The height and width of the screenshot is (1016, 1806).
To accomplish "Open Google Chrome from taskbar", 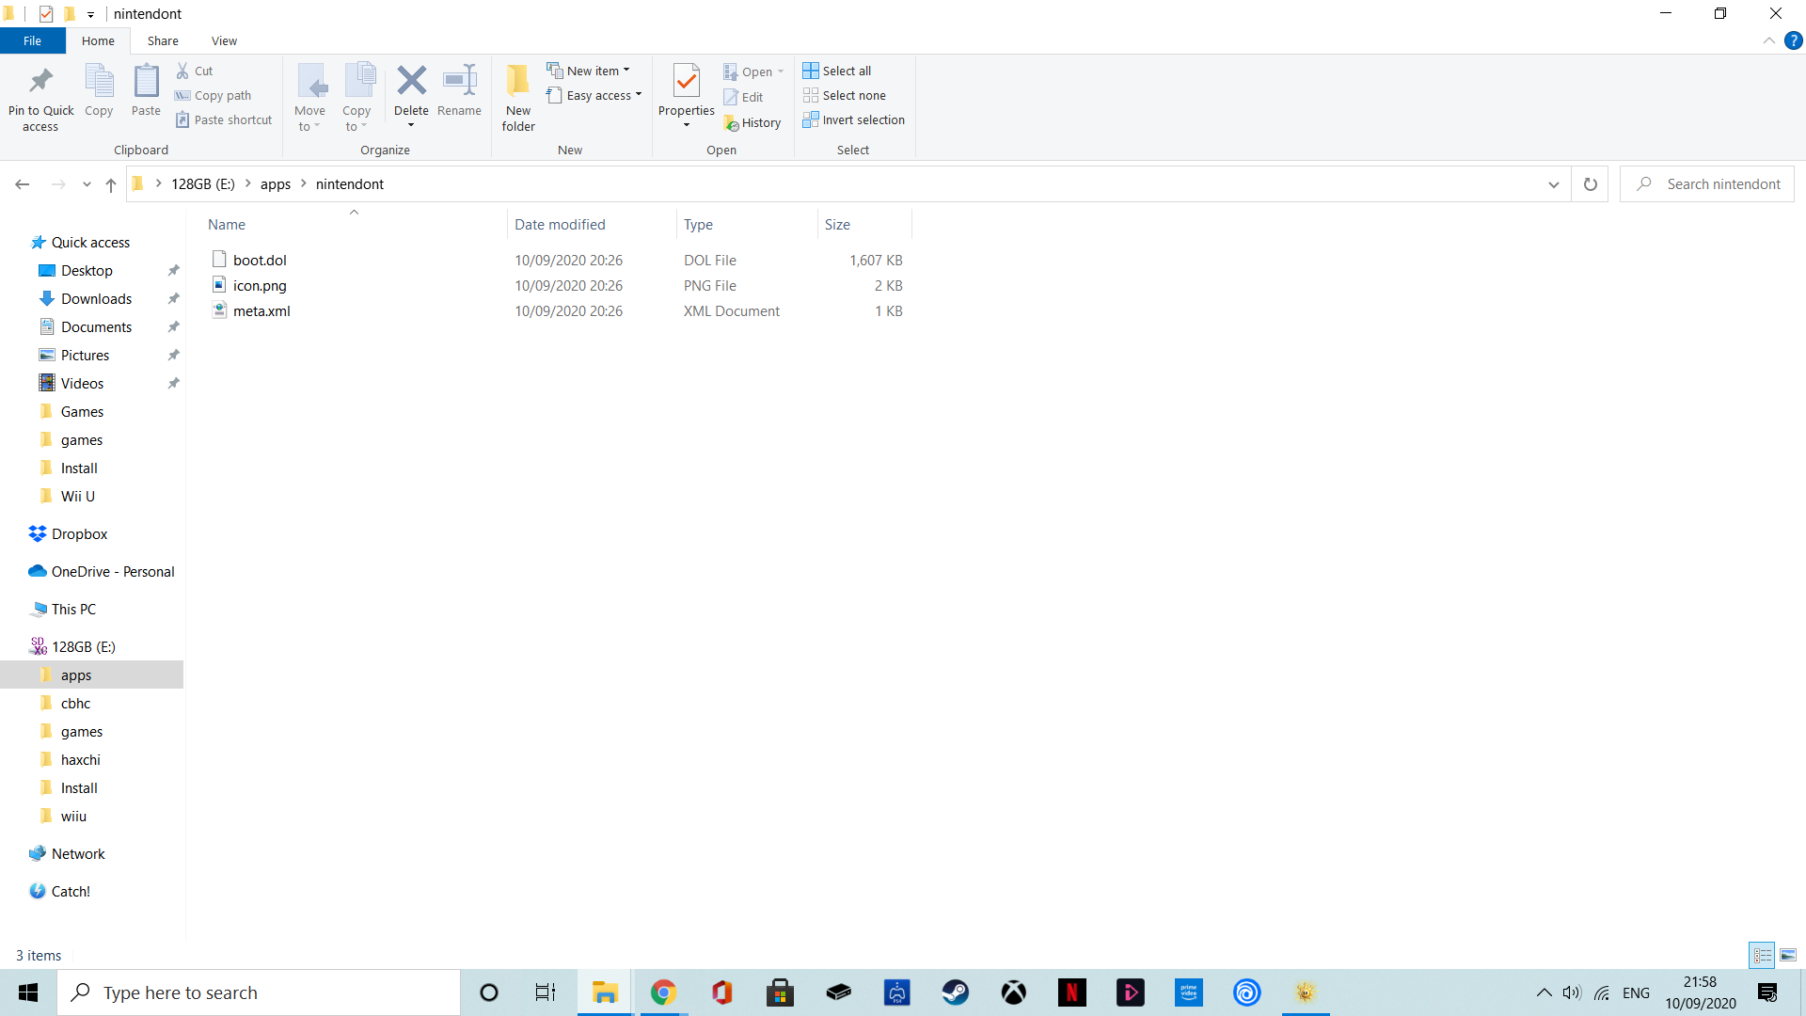I will pyautogui.click(x=663, y=992).
